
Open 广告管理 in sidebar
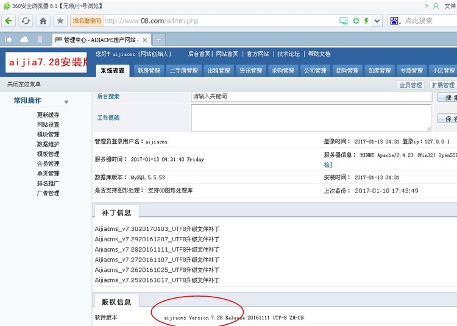[x=48, y=193]
